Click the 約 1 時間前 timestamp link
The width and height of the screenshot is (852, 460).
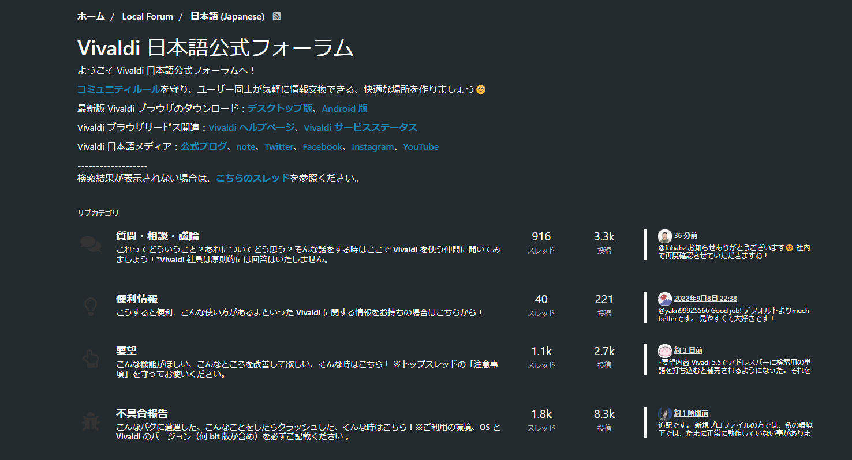coord(691,413)
